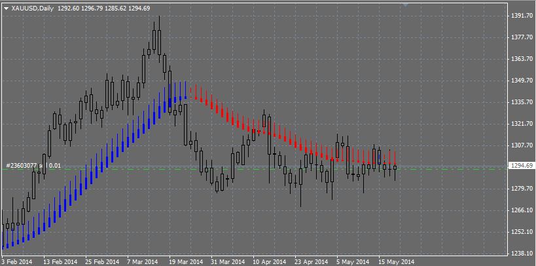The width and height of the screenshot is (536, 266).
Task: Click the chart shift marker triangle at top
Action: [405, 5]
